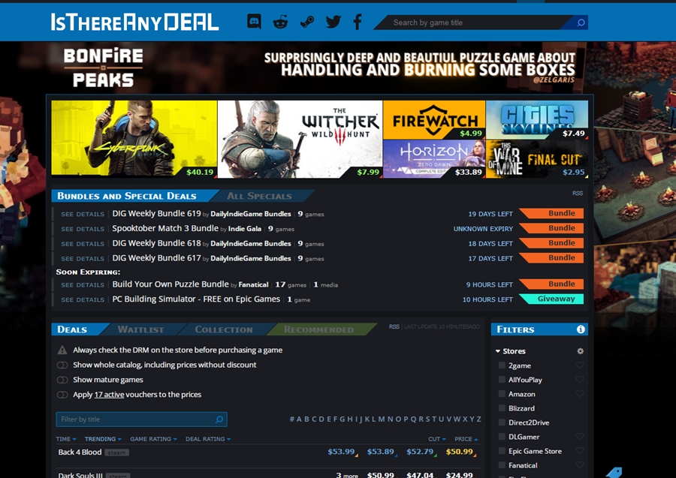Image resolution: width=676 pixels, height=478 pixels.
Task: Open the TIME sort dropdown
Action: pos(66,439)
